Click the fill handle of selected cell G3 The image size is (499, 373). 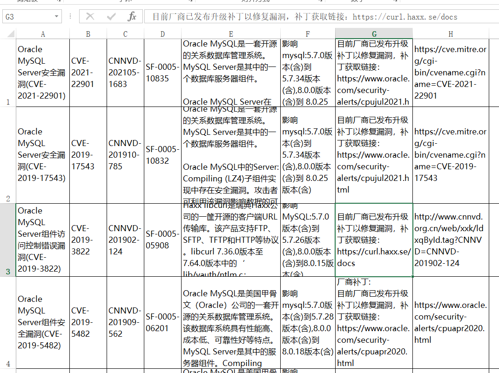[412, 276]
